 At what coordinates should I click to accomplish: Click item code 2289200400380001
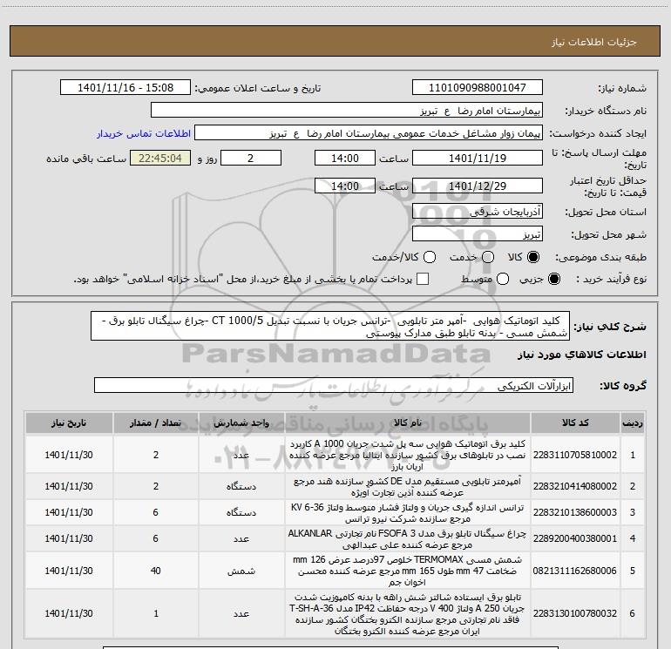tap(575, 538)
